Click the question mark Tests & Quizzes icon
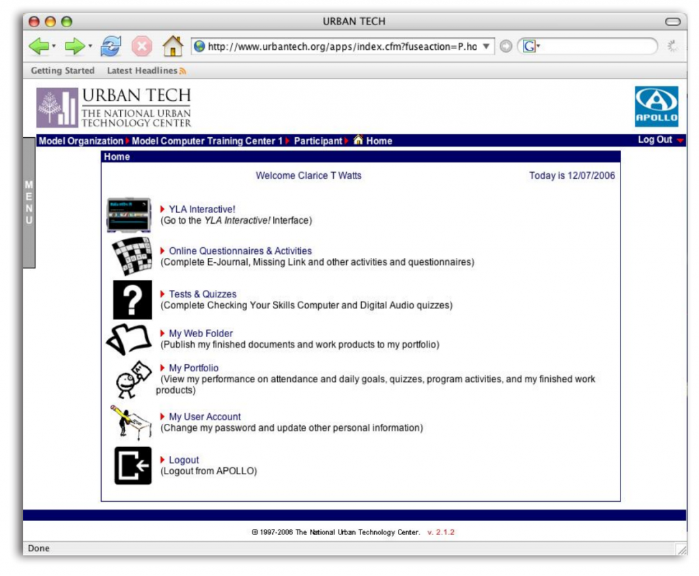 pyautogui.click(x=132, y=300)
